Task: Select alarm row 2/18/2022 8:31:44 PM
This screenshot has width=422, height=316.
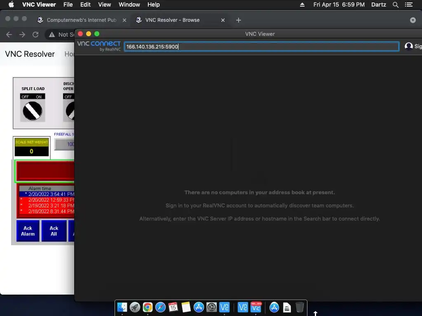Action: click(47, 211)
